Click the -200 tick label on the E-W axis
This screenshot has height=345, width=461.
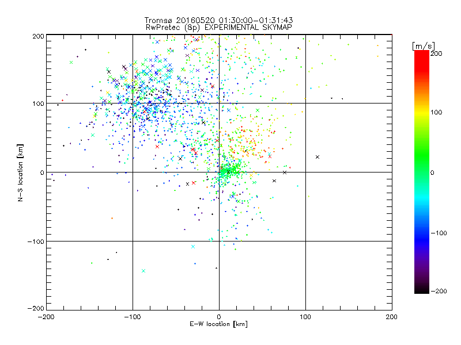pyautogui.click(x=46, y=317)
